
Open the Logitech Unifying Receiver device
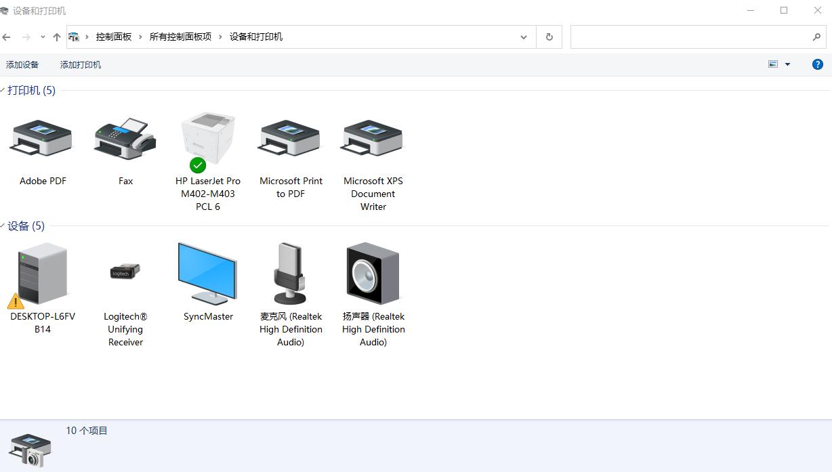click(125, 273)
